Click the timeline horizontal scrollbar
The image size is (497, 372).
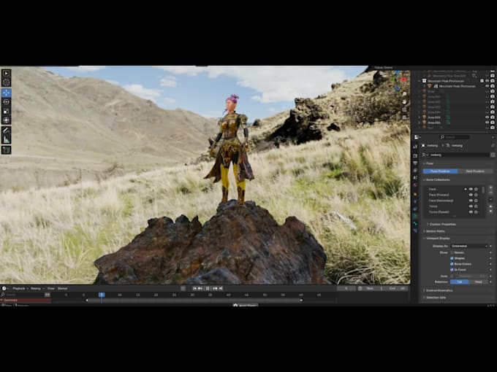194,301
